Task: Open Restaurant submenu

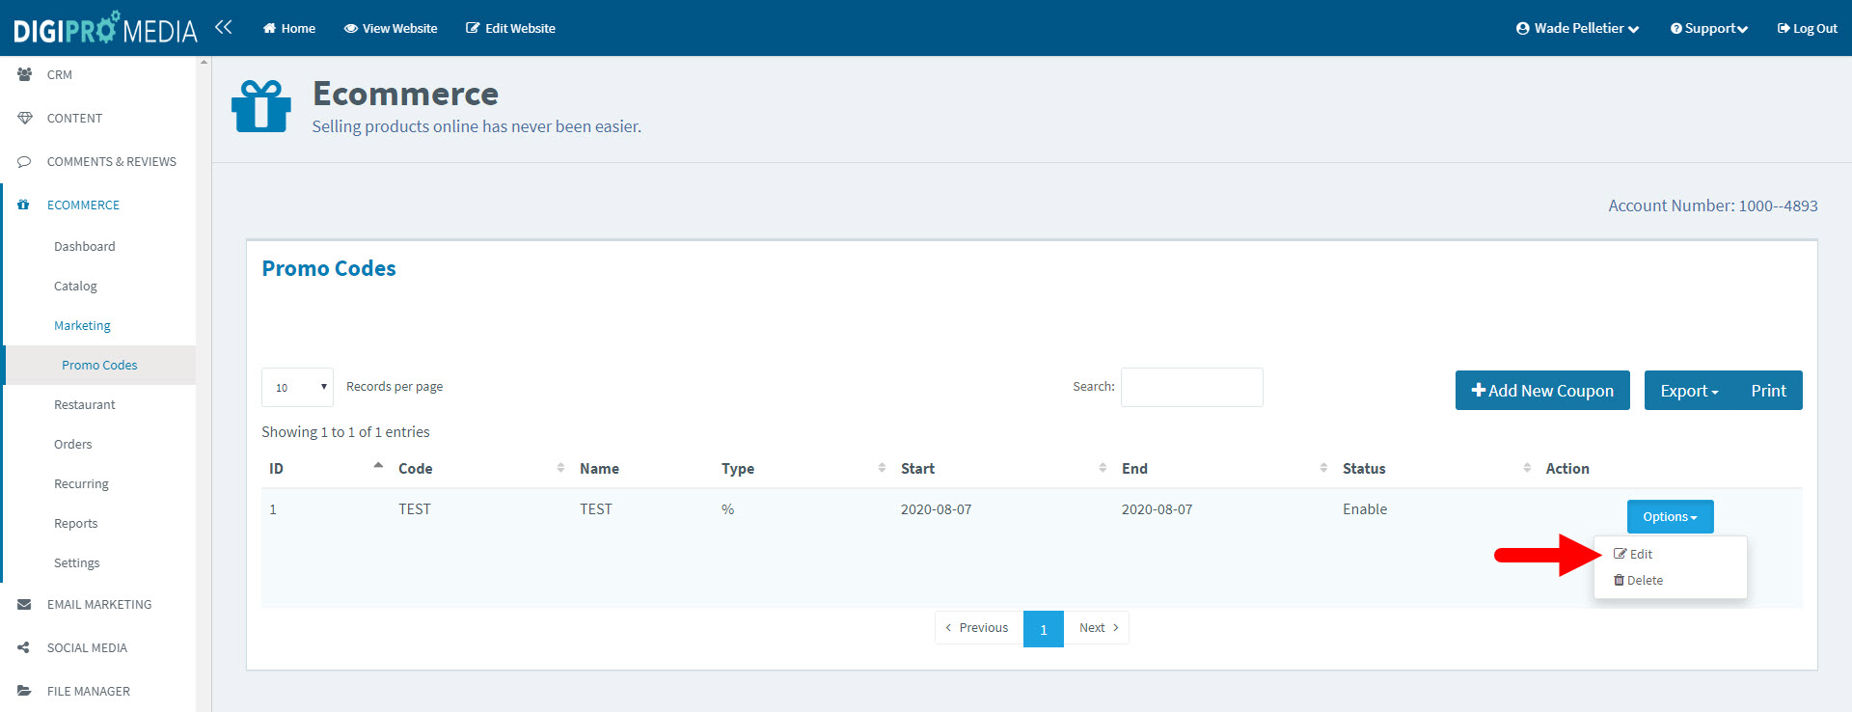Action: [x=85, y=404]
